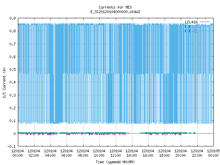Click the purple LCL41A legend line sample

[x=205, y=22]
